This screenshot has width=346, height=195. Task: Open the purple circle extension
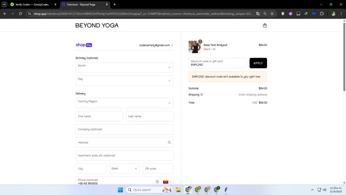291,14
